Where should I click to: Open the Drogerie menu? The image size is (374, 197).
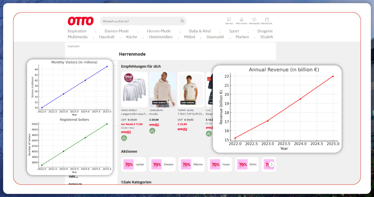(x=265, y=31)
